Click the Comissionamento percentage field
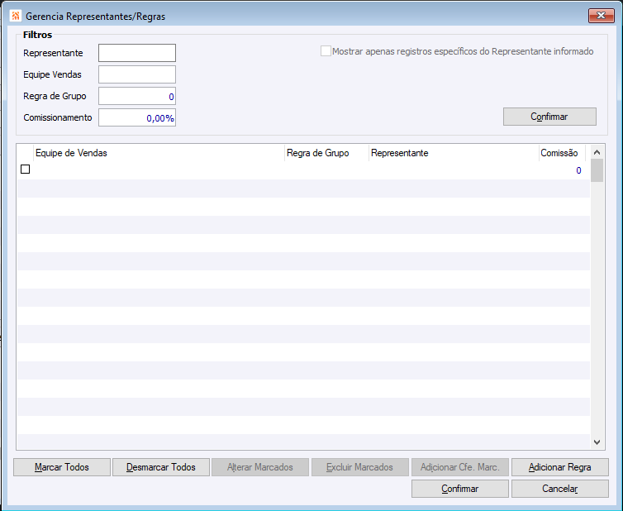This screenshot has width=623, height=511. point(137,117)
